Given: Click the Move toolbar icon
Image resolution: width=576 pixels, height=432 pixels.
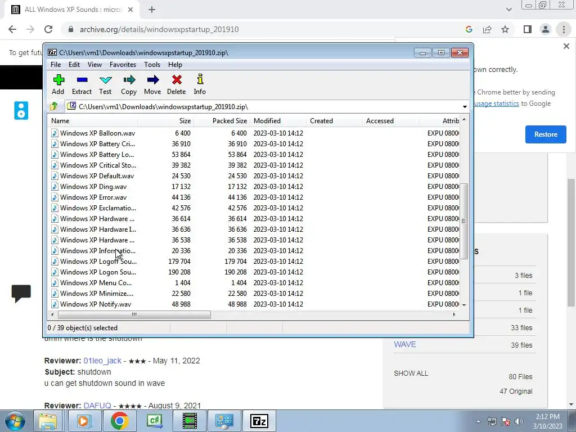Looking at the screenshot, I should pyautogui.click(x=152, y=85).
